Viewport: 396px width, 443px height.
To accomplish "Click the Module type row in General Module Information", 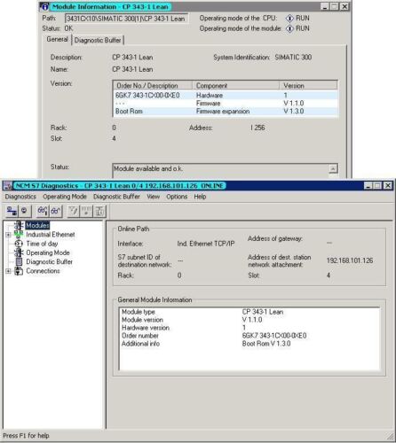I will point(249,312).
